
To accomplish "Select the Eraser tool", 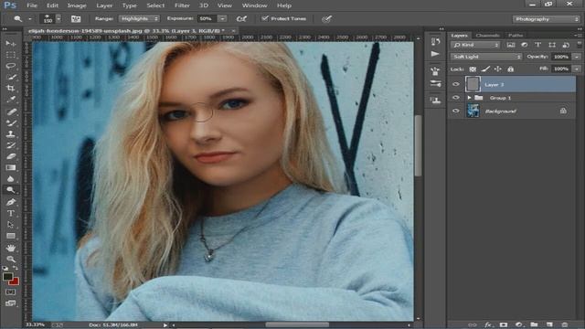I will tap(10, 156).
